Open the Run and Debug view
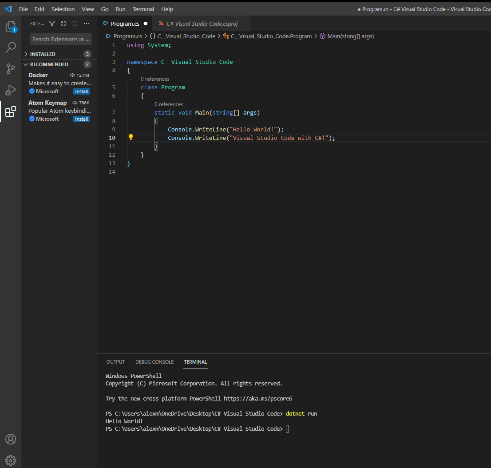 coord(11,90)
